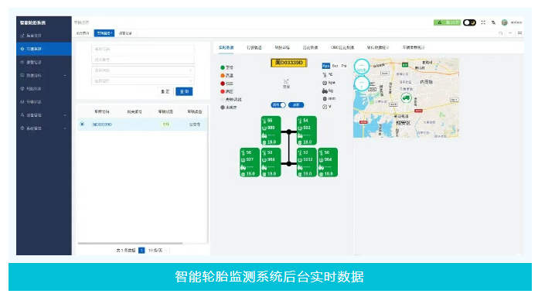
Task: Select the first underlined real-time data tab
Action: pyautogui.click(x=226, y=48)
